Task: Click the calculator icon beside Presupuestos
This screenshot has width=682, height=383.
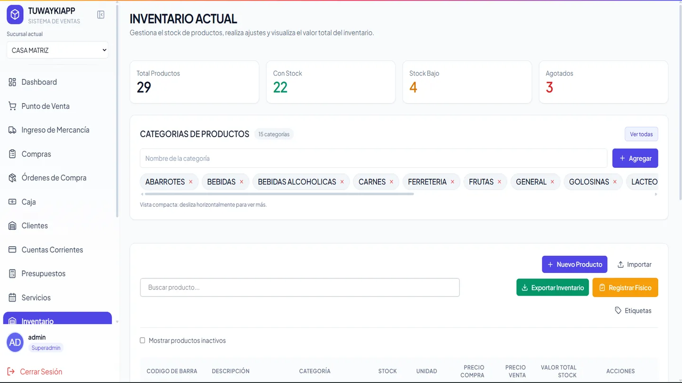Action: pos(12,273)
